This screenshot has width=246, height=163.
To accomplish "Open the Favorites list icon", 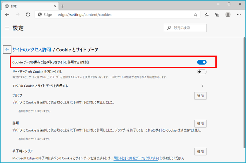I will (x=207, y=15).
